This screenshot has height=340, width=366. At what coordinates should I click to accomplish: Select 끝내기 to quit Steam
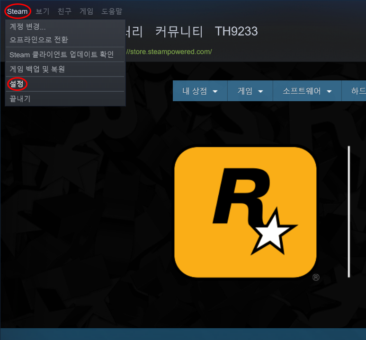click(65, 99)
